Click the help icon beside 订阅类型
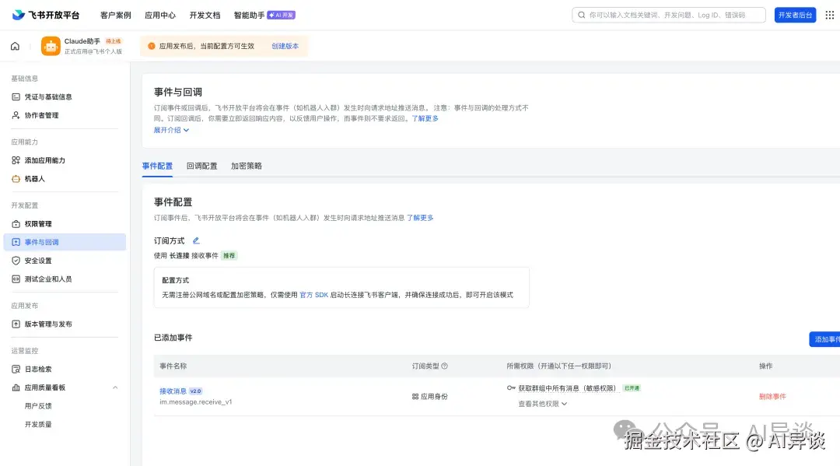This screenshot has width=840, height=466. pos(444,366)
